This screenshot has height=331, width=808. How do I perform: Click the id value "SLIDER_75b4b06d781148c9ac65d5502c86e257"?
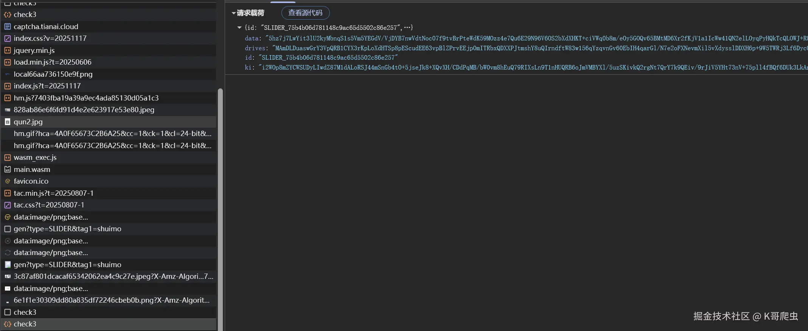328,57
